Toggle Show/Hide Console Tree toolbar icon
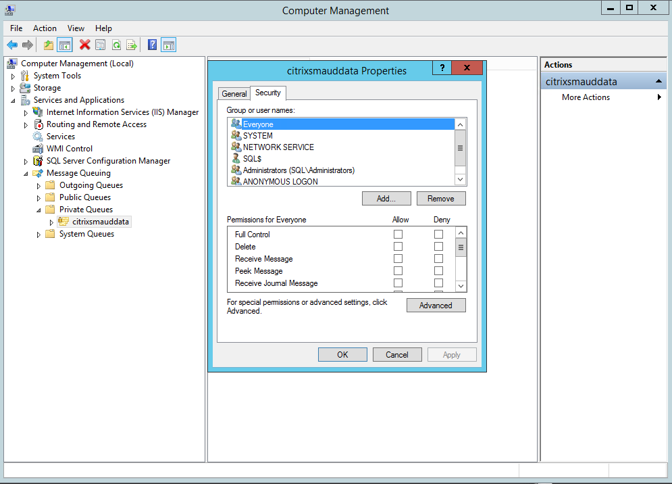 point(65,45)
